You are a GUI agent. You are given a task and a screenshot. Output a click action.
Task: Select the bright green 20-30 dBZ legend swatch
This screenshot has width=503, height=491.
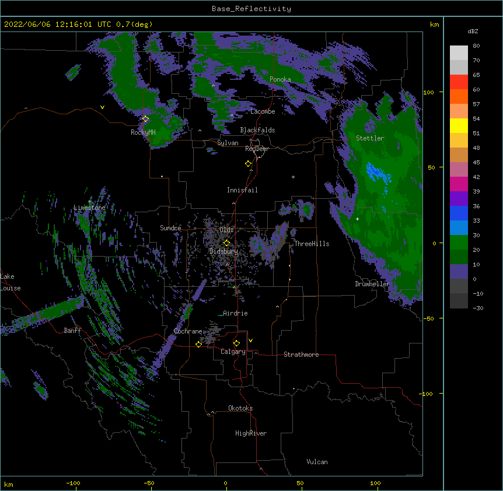point(459,243)
